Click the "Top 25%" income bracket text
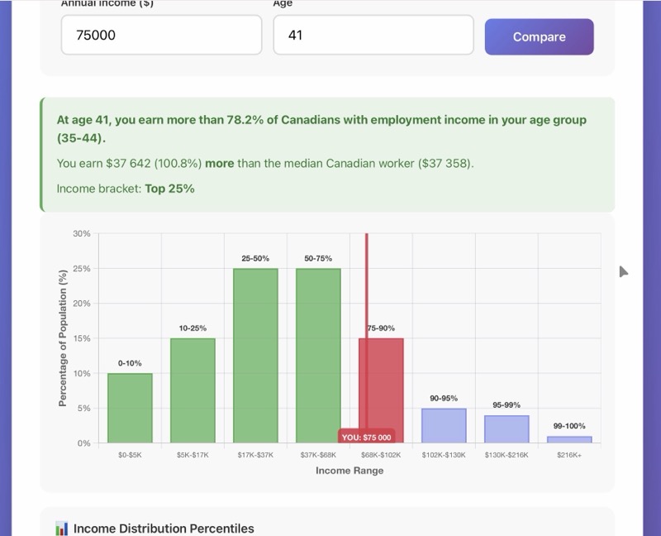 pos(169,189)
